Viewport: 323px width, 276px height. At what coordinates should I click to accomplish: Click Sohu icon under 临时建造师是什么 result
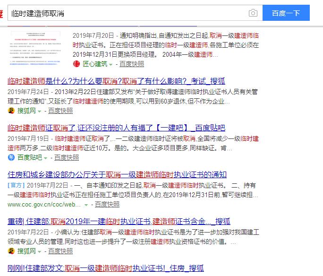pos(11,111)
